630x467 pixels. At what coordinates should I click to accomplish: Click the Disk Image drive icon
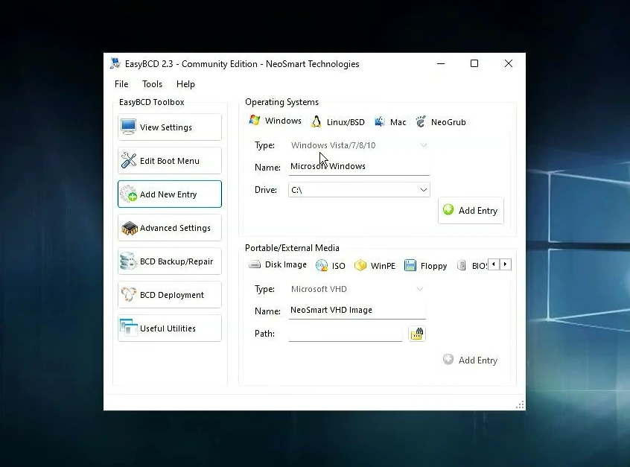255,264
